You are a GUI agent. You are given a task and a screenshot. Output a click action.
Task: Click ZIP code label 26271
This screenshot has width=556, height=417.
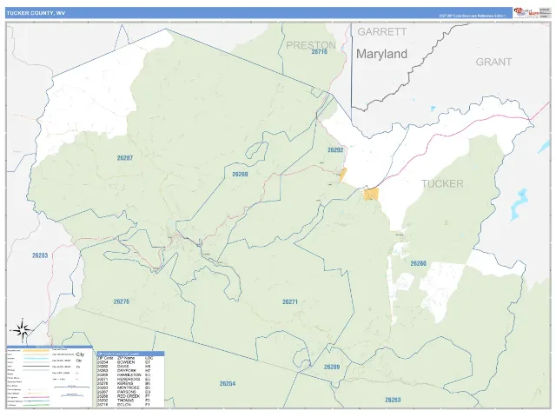coord(290,301)
